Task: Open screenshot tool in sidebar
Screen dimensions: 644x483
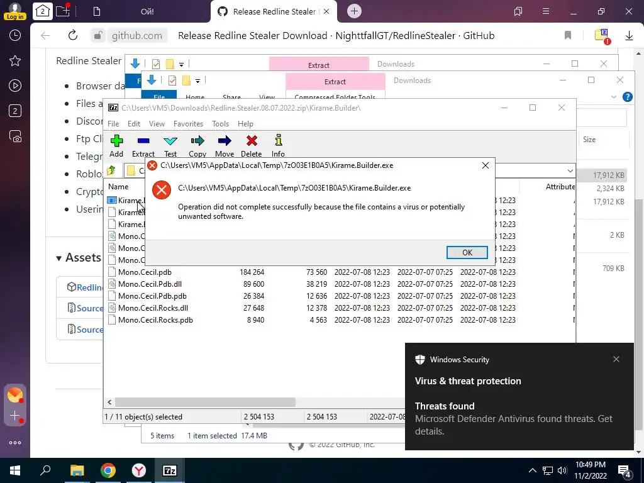Action: coord(15,136)
